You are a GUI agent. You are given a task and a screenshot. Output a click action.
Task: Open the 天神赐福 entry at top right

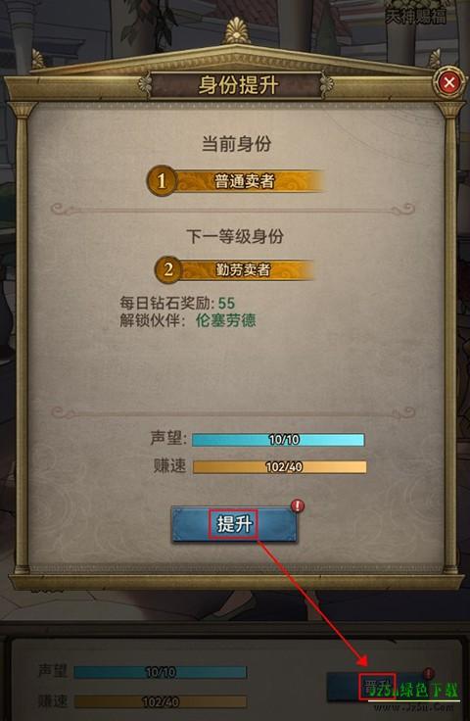point(416,16)
